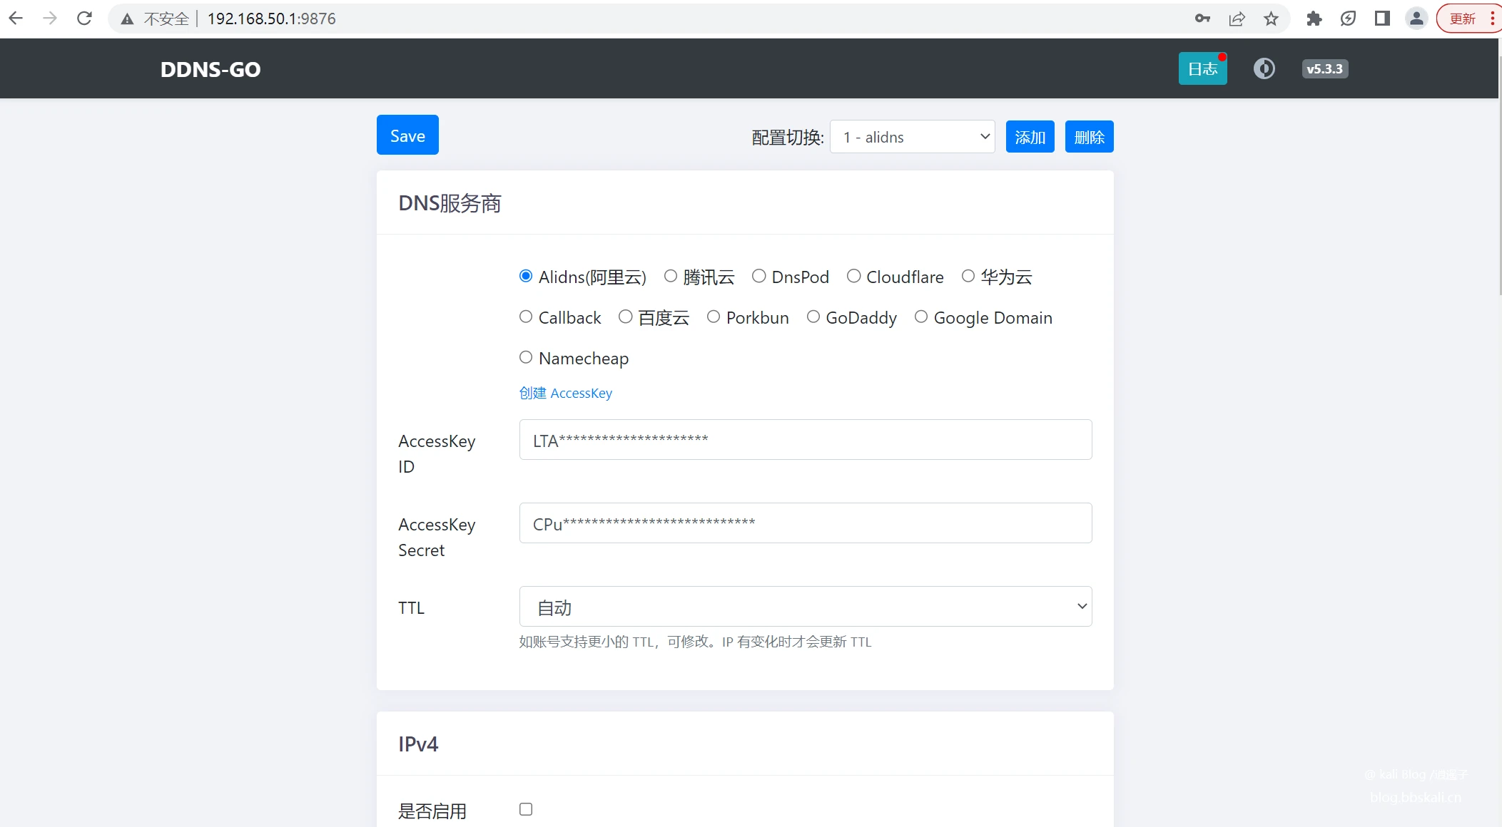Viewport: 1502px width, 827px height.
Task: Click the IPv4 section heading
Action: [x=418, y=744]
